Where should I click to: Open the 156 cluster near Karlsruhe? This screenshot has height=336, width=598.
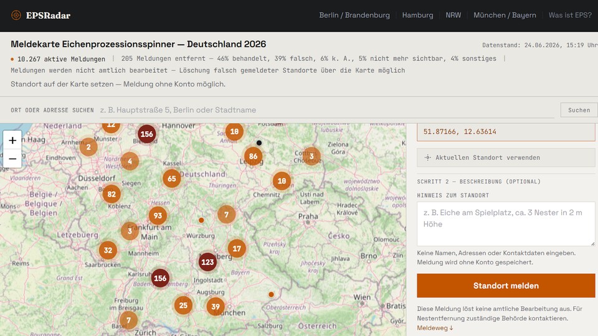[160, 278]
